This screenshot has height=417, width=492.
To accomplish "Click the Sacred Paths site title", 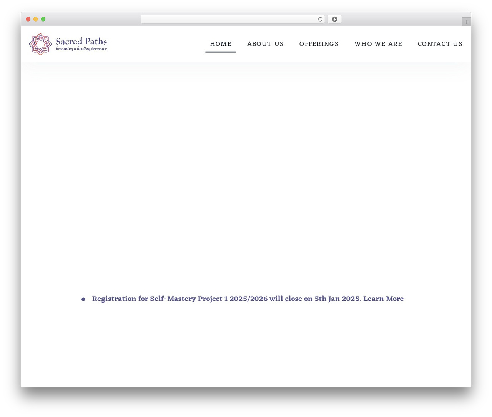I will click(81, 41).
